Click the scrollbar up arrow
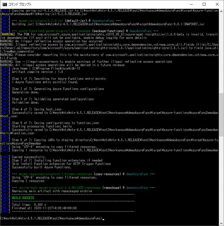This screenshot has width=224, height=226. tap(221, 11)
